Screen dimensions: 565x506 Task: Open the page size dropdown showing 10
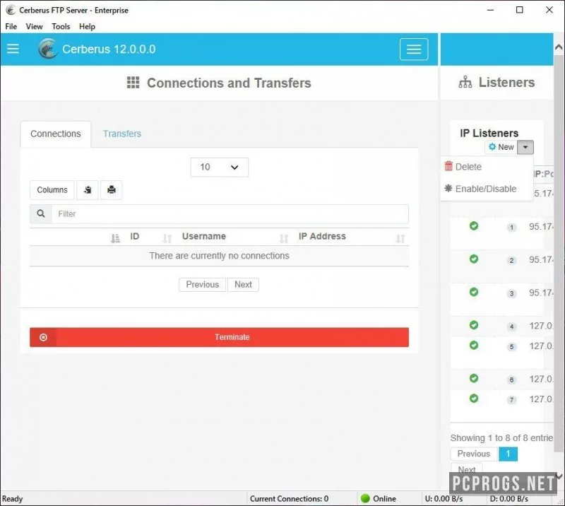tap(219, 167)
